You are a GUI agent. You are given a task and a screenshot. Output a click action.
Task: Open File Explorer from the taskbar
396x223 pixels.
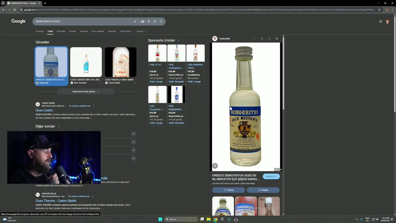[209, 219]
